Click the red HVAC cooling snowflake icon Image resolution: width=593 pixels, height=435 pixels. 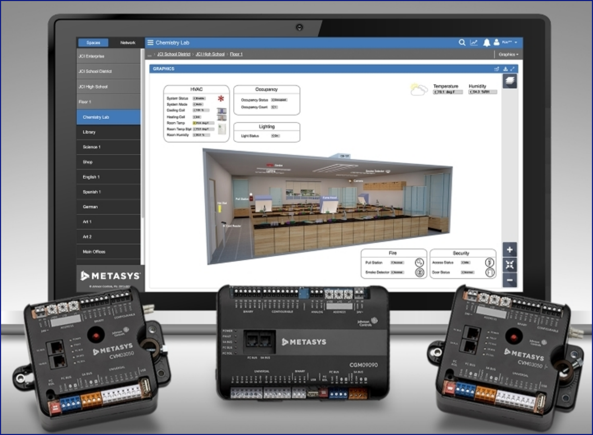pos(221,99)
